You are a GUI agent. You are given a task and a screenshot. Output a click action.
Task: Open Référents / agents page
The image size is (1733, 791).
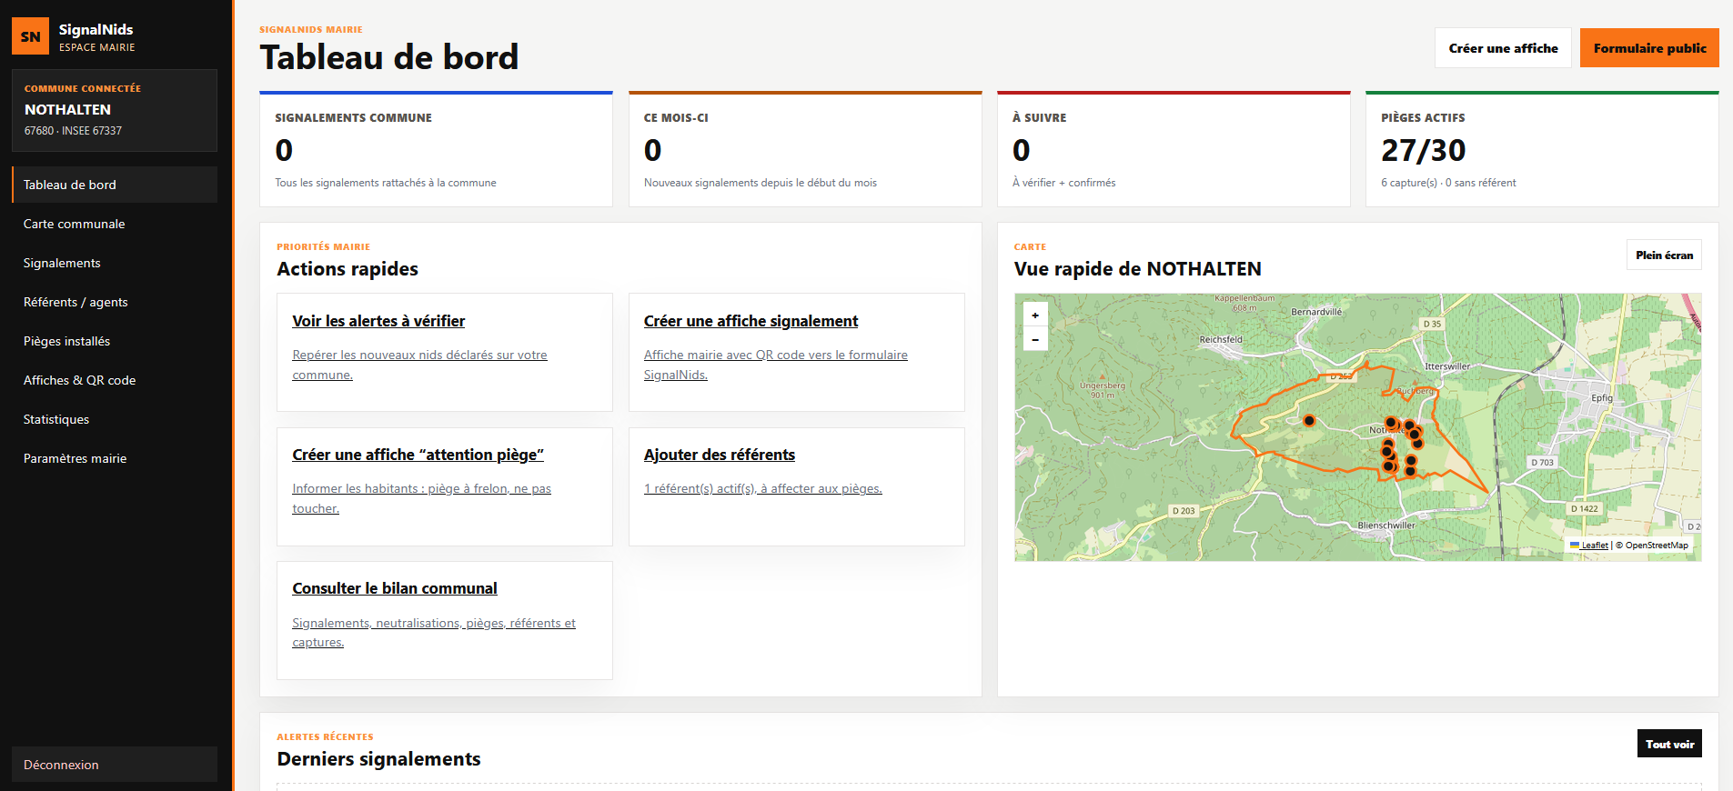point(115,302)
